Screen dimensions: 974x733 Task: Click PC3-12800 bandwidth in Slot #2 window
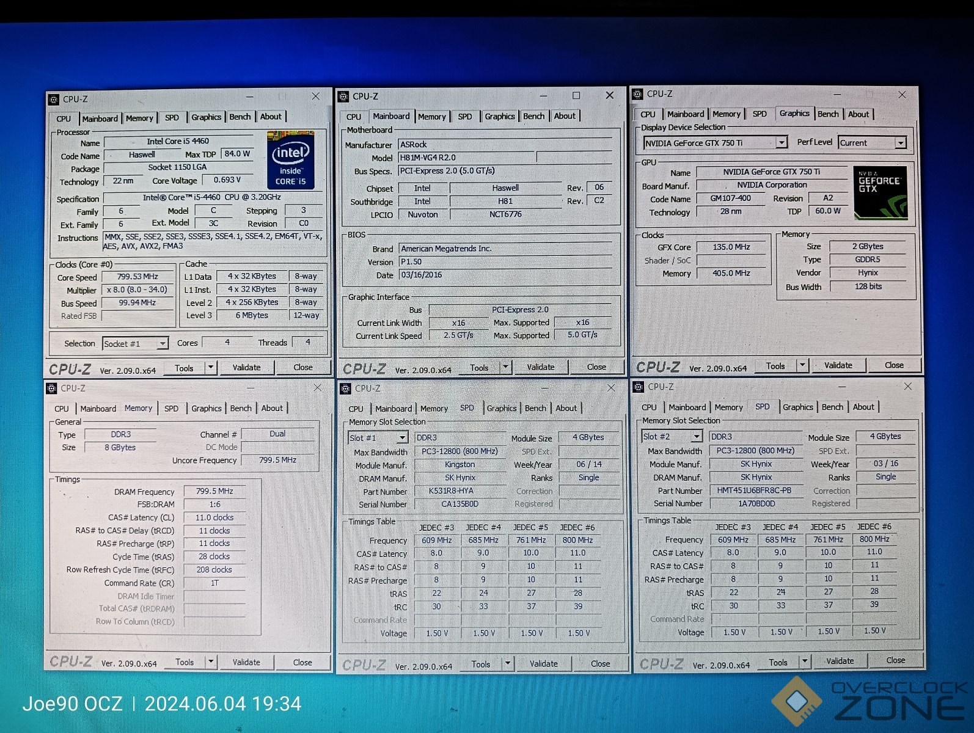pyautogui.click(x=756, y=451)
